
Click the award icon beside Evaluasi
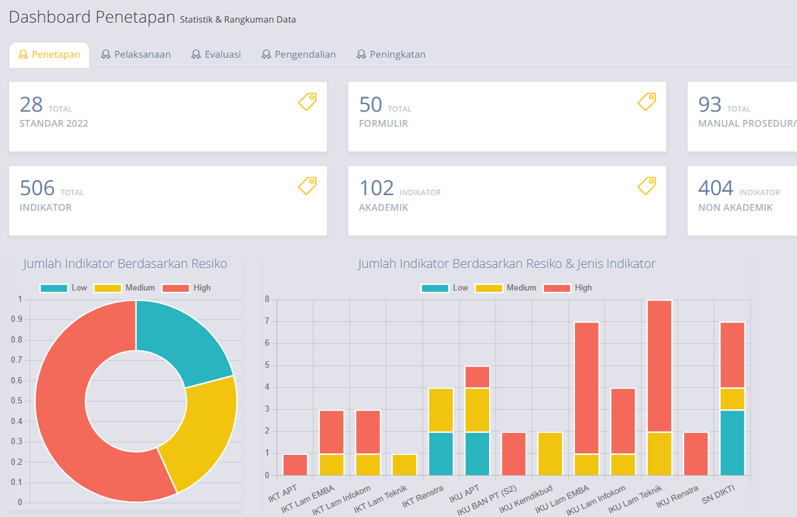tap(196, 55)
